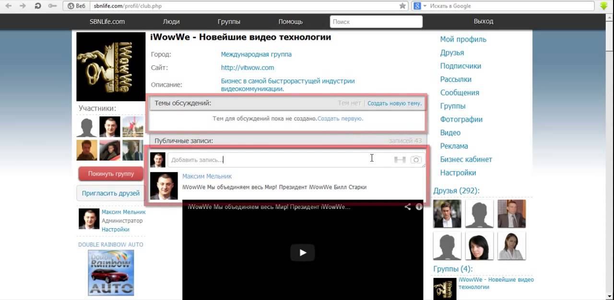Open Настройки in the right sidebar
The image size is (614, 300).
point(458,173)
